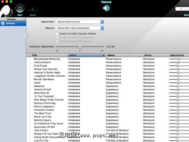This screenshot has width=189, height=142.
Task: Select song "Bloodsoaked Memories"
Action: (47, 59)
